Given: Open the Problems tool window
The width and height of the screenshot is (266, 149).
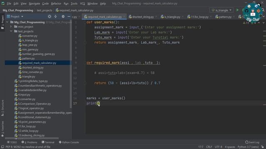Looking at the screenshot, I should coord(30,142).
